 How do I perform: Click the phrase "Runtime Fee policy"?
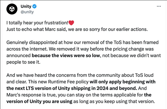pos(68,82)
